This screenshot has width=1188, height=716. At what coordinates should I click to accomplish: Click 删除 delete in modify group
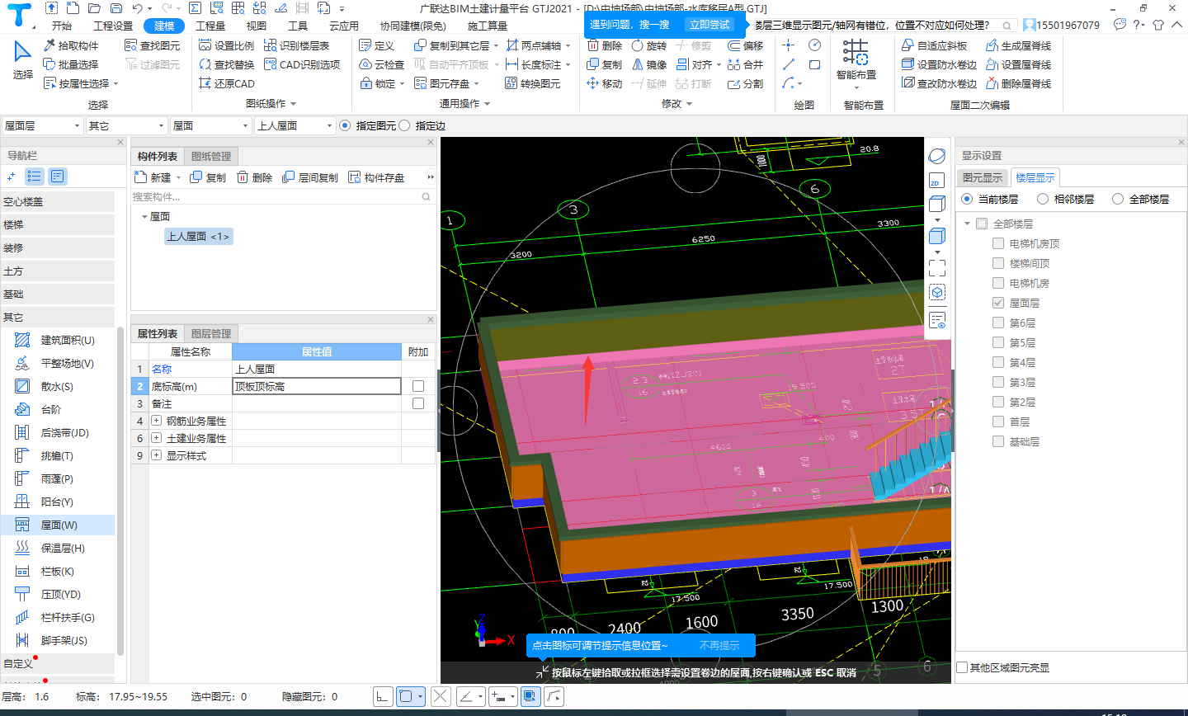coord(605,45)
